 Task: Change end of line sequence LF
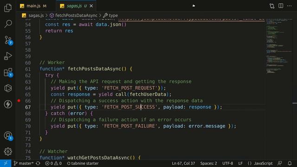coord(240,163)
